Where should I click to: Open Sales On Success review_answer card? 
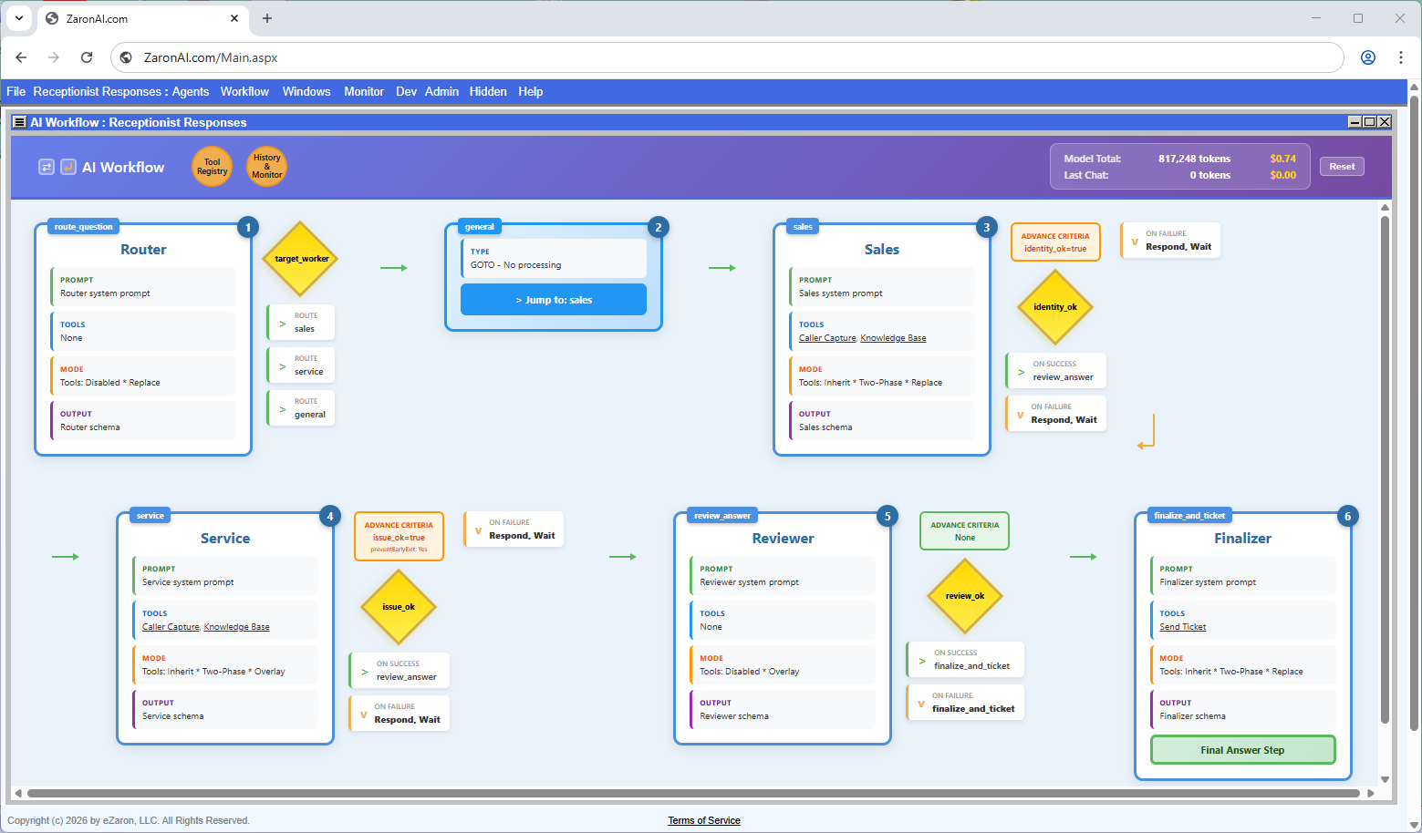tap(1056, 371)
